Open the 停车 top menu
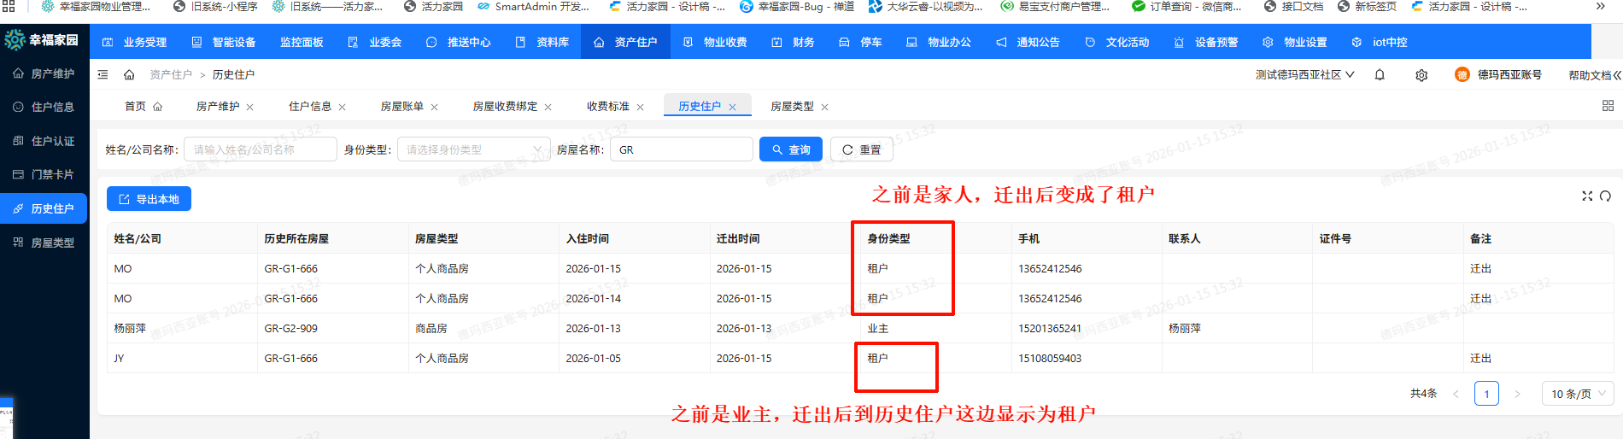1623x439 pixels. (x=861, y=42)
